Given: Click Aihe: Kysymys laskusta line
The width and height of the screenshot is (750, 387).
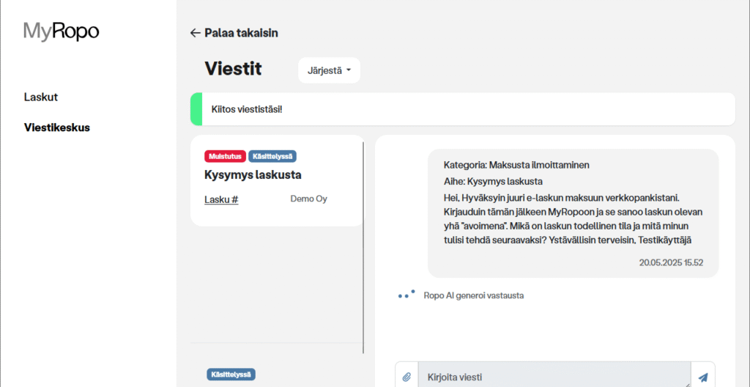Looking at the screenshot, I should click(x=493, y=182).
